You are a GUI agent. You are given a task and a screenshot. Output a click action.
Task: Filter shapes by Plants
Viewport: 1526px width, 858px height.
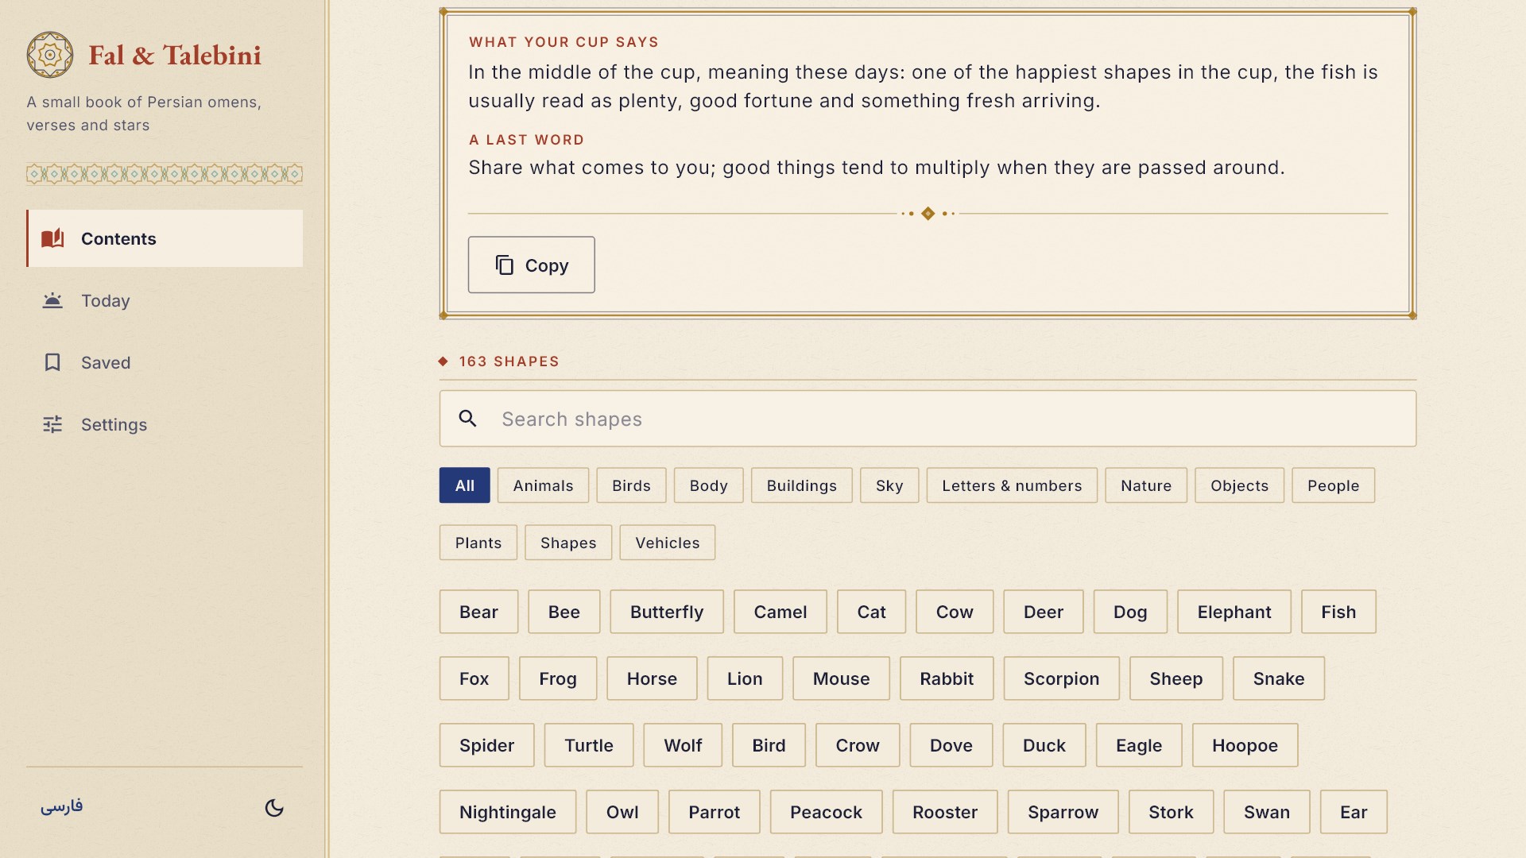[x=478, y=543]
